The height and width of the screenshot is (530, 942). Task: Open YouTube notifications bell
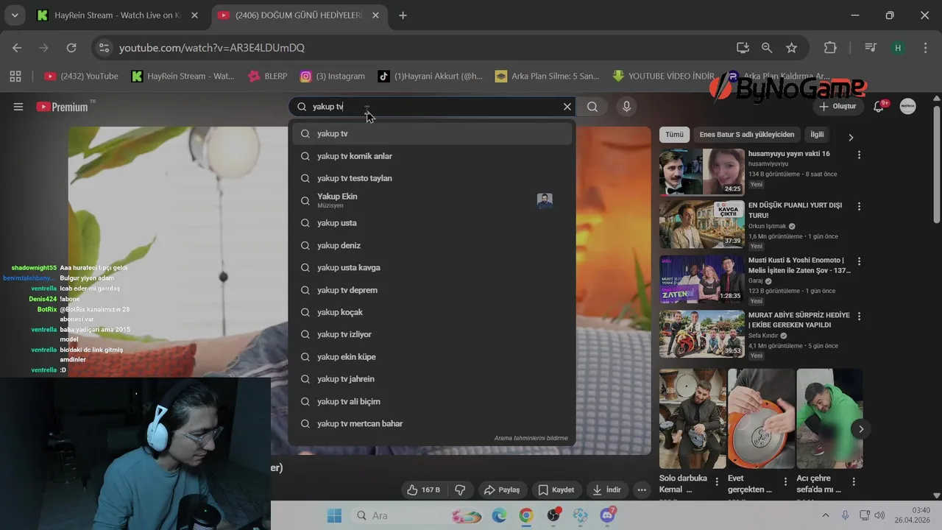point(879,107)
